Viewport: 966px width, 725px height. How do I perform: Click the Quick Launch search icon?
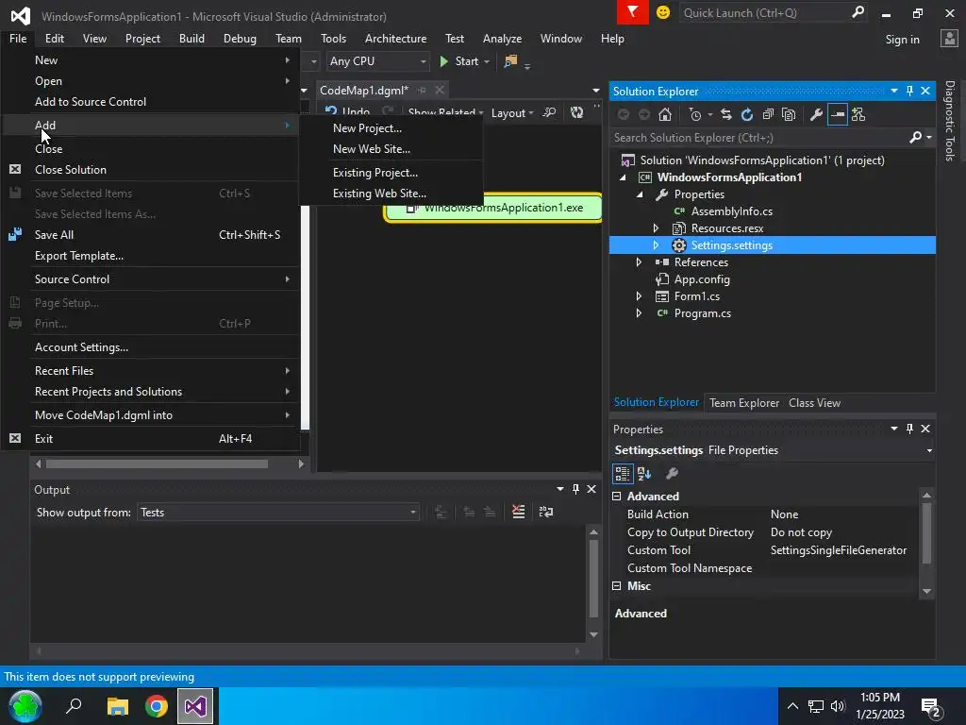pyautogui.click(x=858, y=12)
